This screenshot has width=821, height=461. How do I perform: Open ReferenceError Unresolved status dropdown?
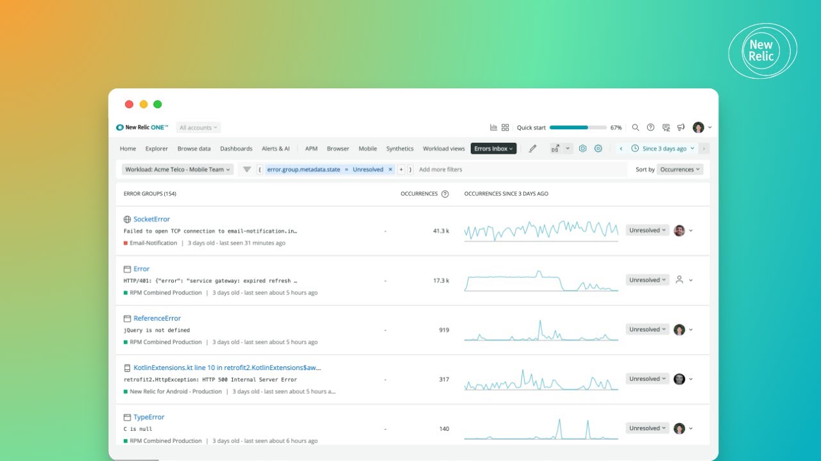tap(647, 330)
